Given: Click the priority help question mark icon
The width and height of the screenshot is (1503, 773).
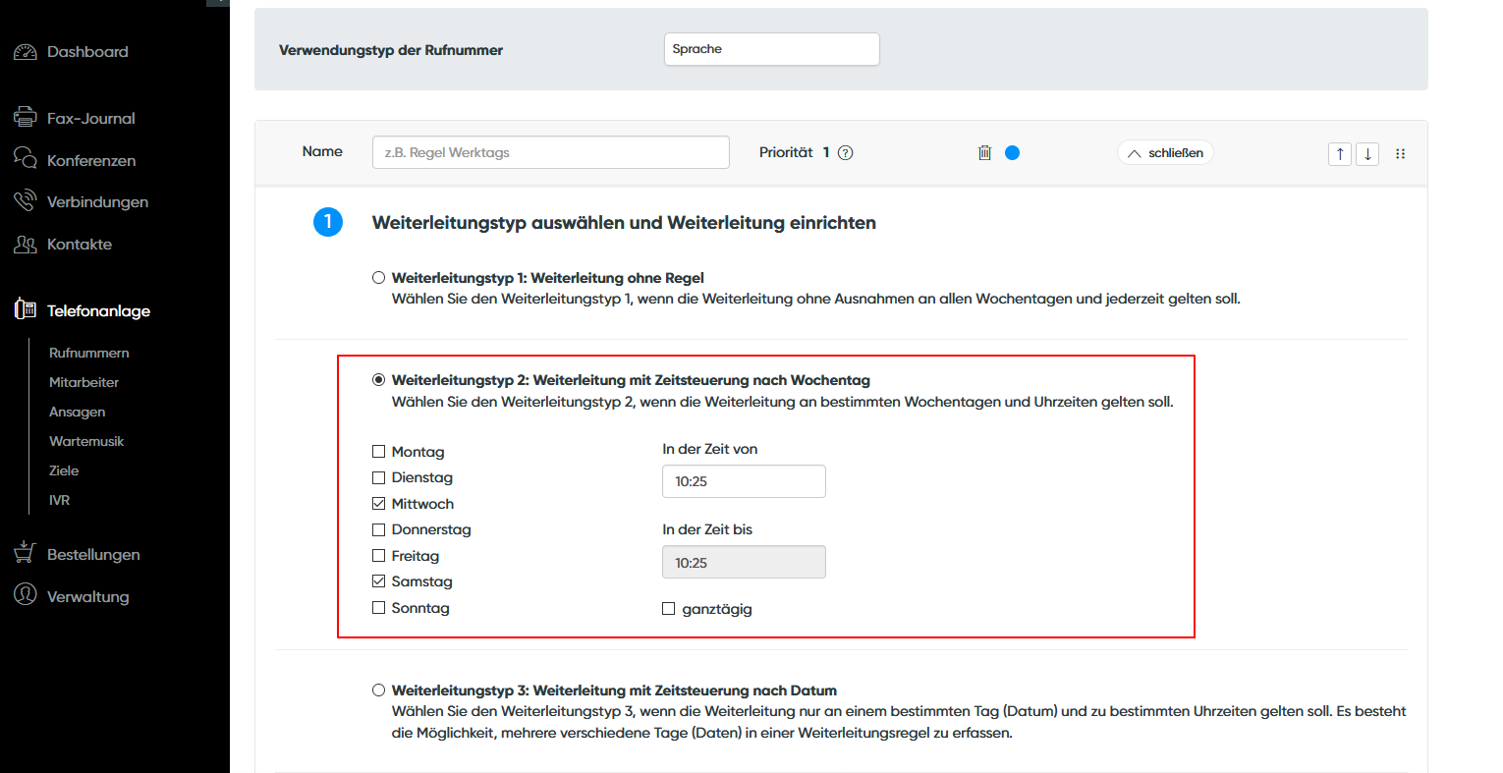Looking at the screenshot, I should [846, 152].
